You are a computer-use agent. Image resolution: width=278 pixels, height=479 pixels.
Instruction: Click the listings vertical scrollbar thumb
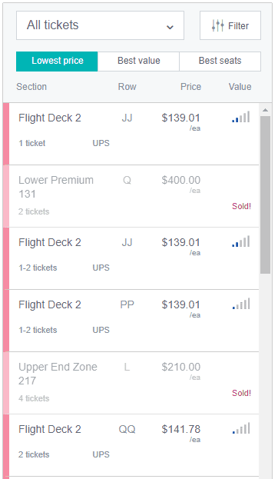265,195
